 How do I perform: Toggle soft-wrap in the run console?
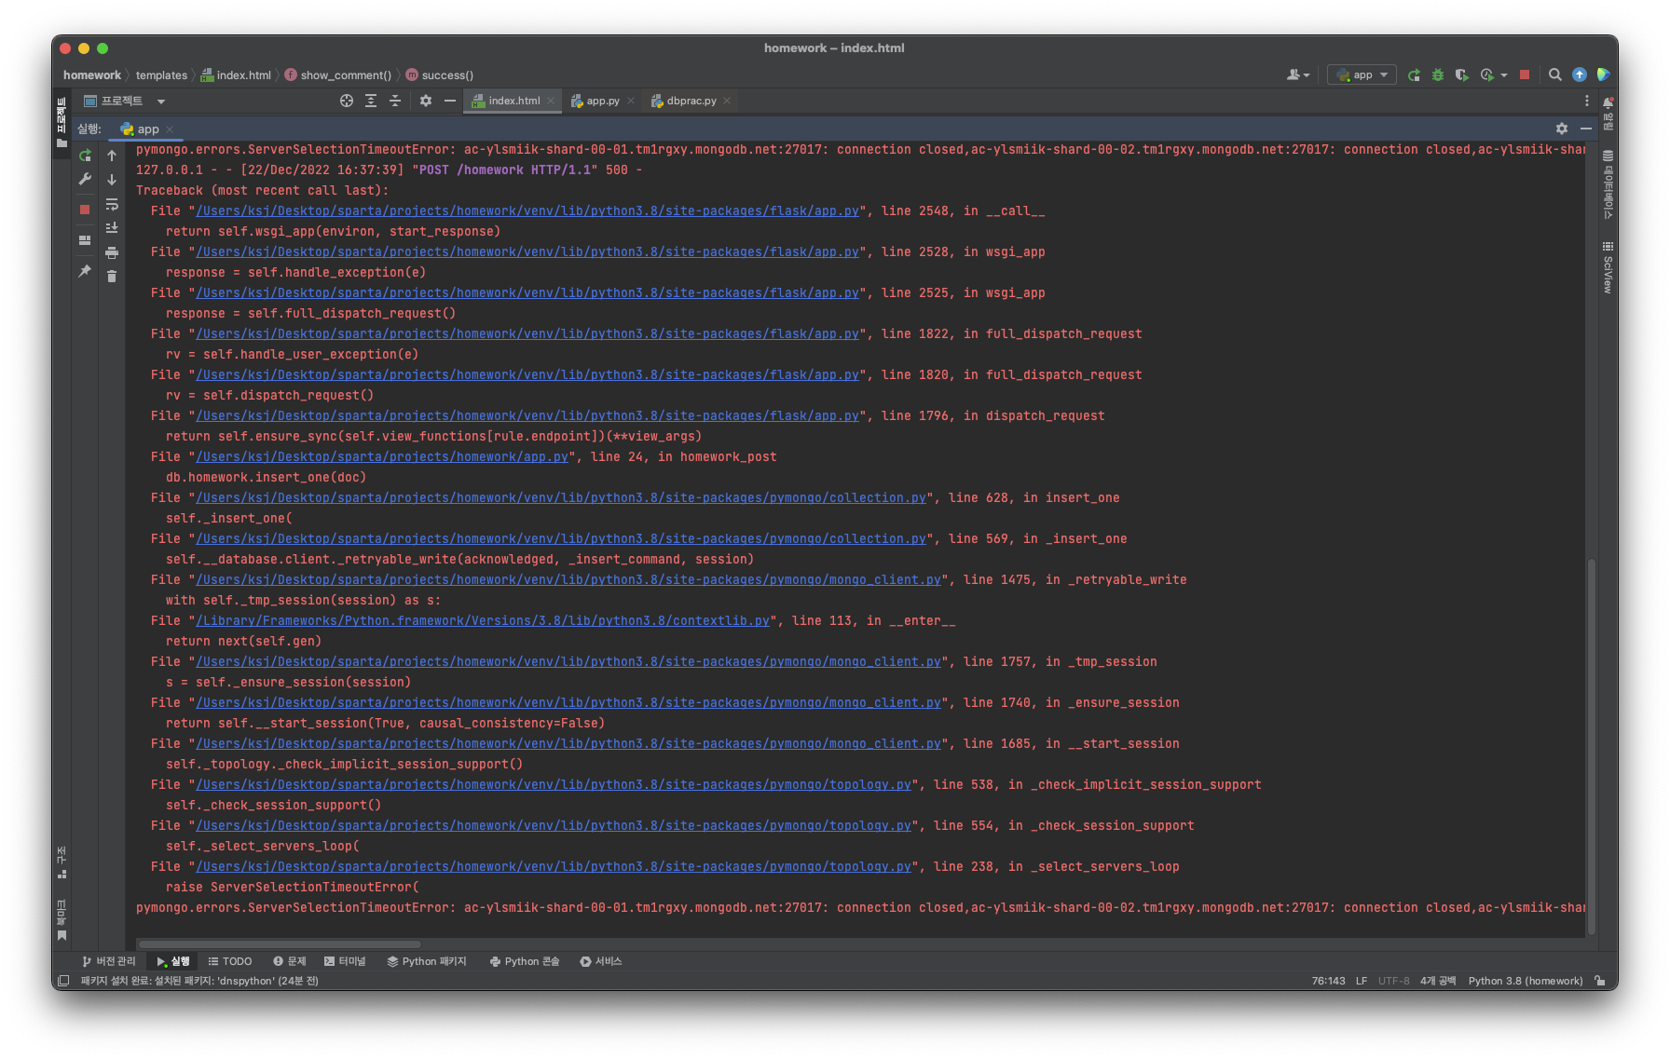(112, 204)
